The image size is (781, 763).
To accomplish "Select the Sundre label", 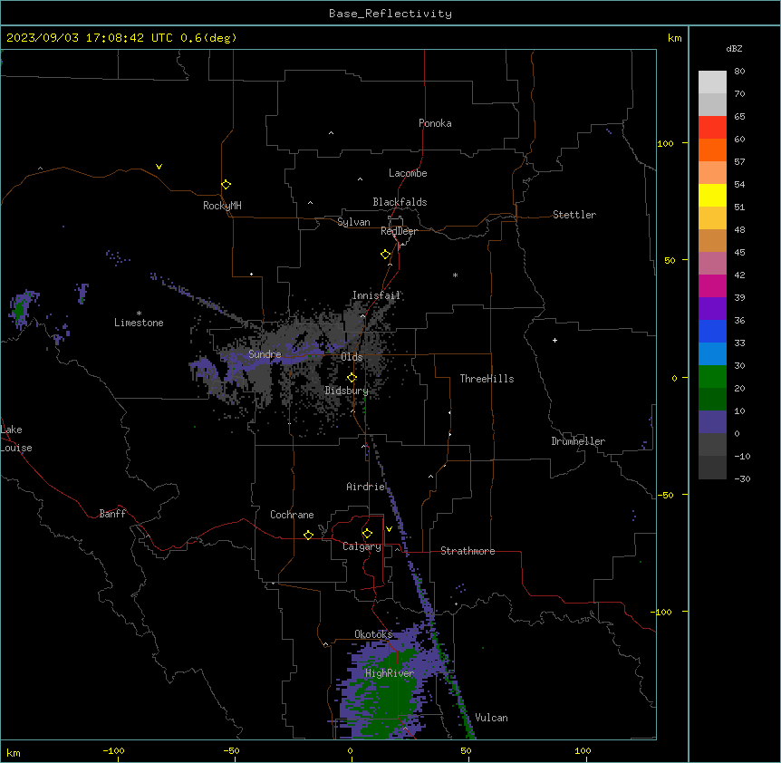I will tap(265, 354).
